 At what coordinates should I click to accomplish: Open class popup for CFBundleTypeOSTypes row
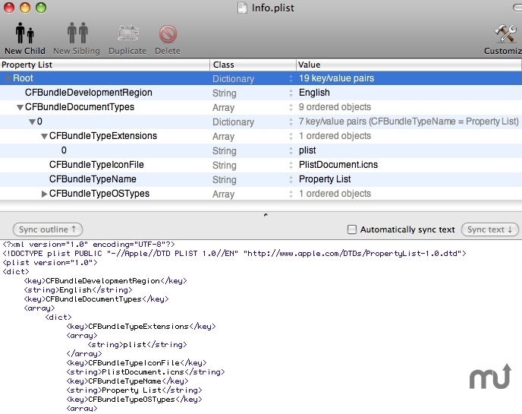[291, 194]
